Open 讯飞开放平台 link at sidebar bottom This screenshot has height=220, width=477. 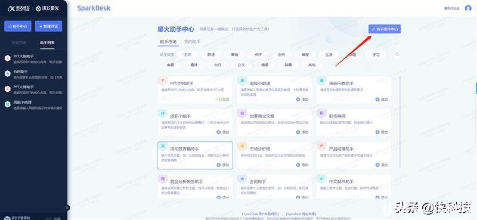click(x=18, y=218)
